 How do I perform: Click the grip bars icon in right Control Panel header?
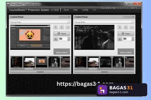coord(133,17)
